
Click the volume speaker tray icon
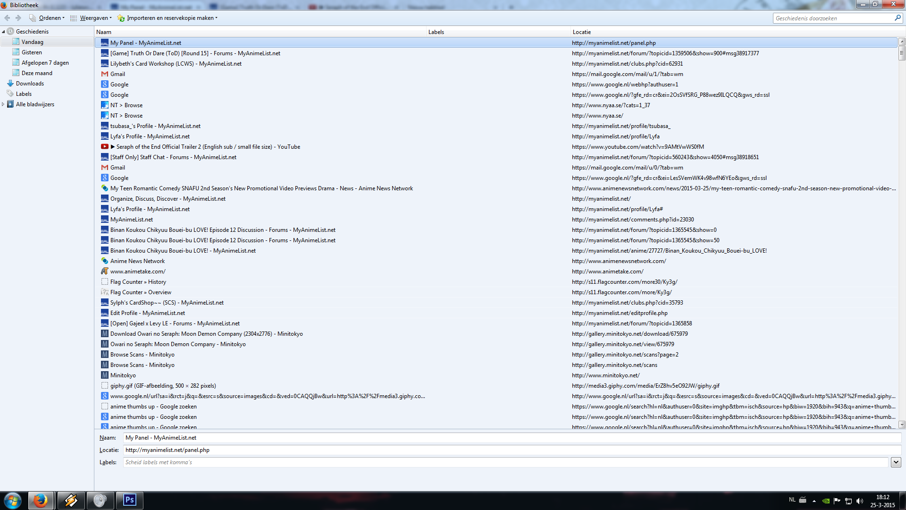859,501
